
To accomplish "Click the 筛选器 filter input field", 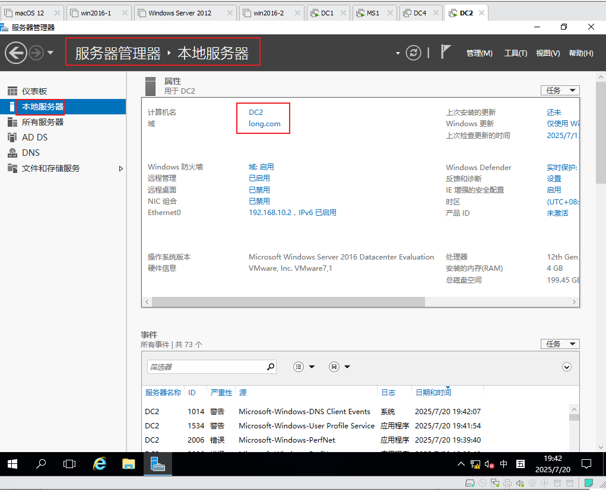I will pyautogui.click(x=207, y=367).
